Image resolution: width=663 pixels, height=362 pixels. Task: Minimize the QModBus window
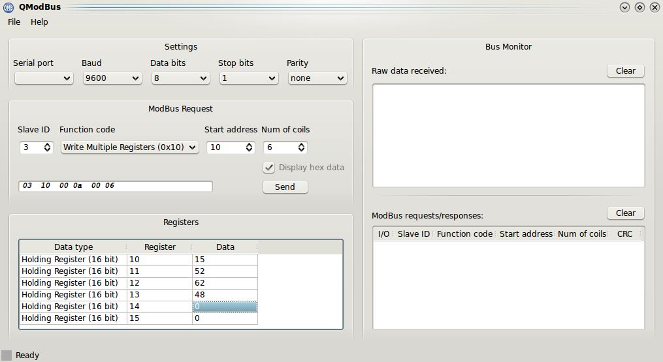pyautogui.click(x=624, y=7)
